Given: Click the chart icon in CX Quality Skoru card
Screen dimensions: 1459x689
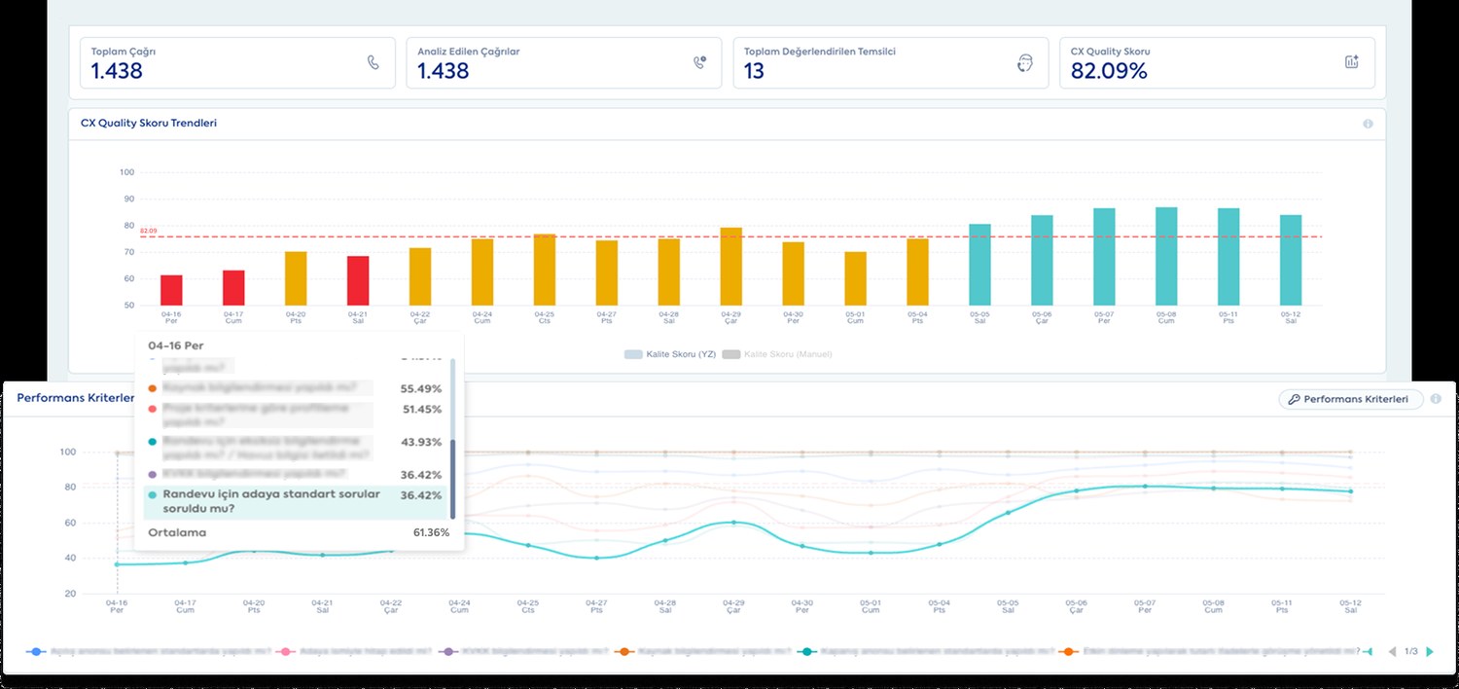Looking at the screenshot, I should (x=1351, y=62).
